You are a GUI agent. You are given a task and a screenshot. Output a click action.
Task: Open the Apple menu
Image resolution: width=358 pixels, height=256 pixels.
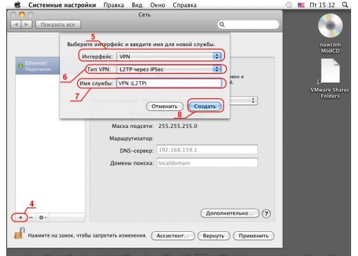pos(17,5)
